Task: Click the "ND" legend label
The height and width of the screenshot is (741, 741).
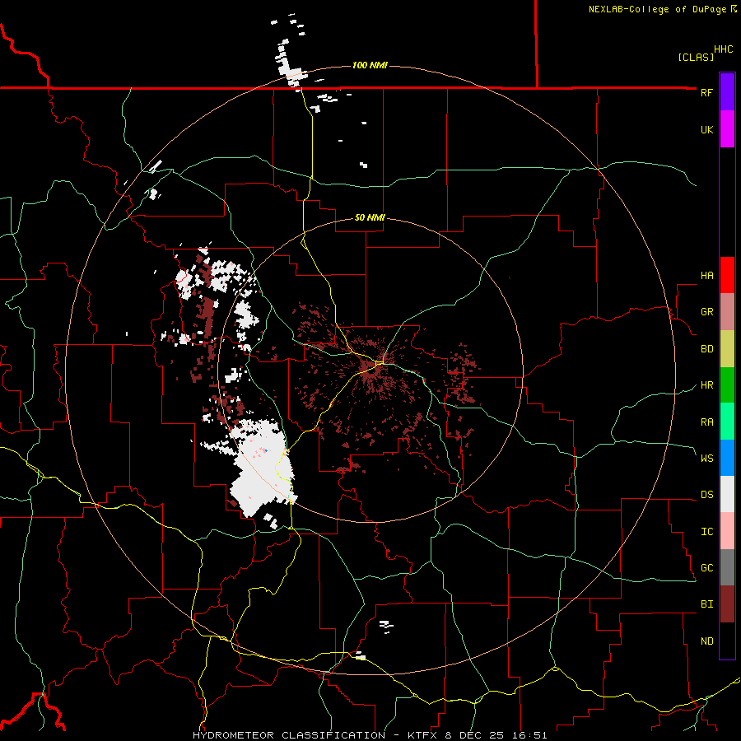Action: (x=706, y=641)
